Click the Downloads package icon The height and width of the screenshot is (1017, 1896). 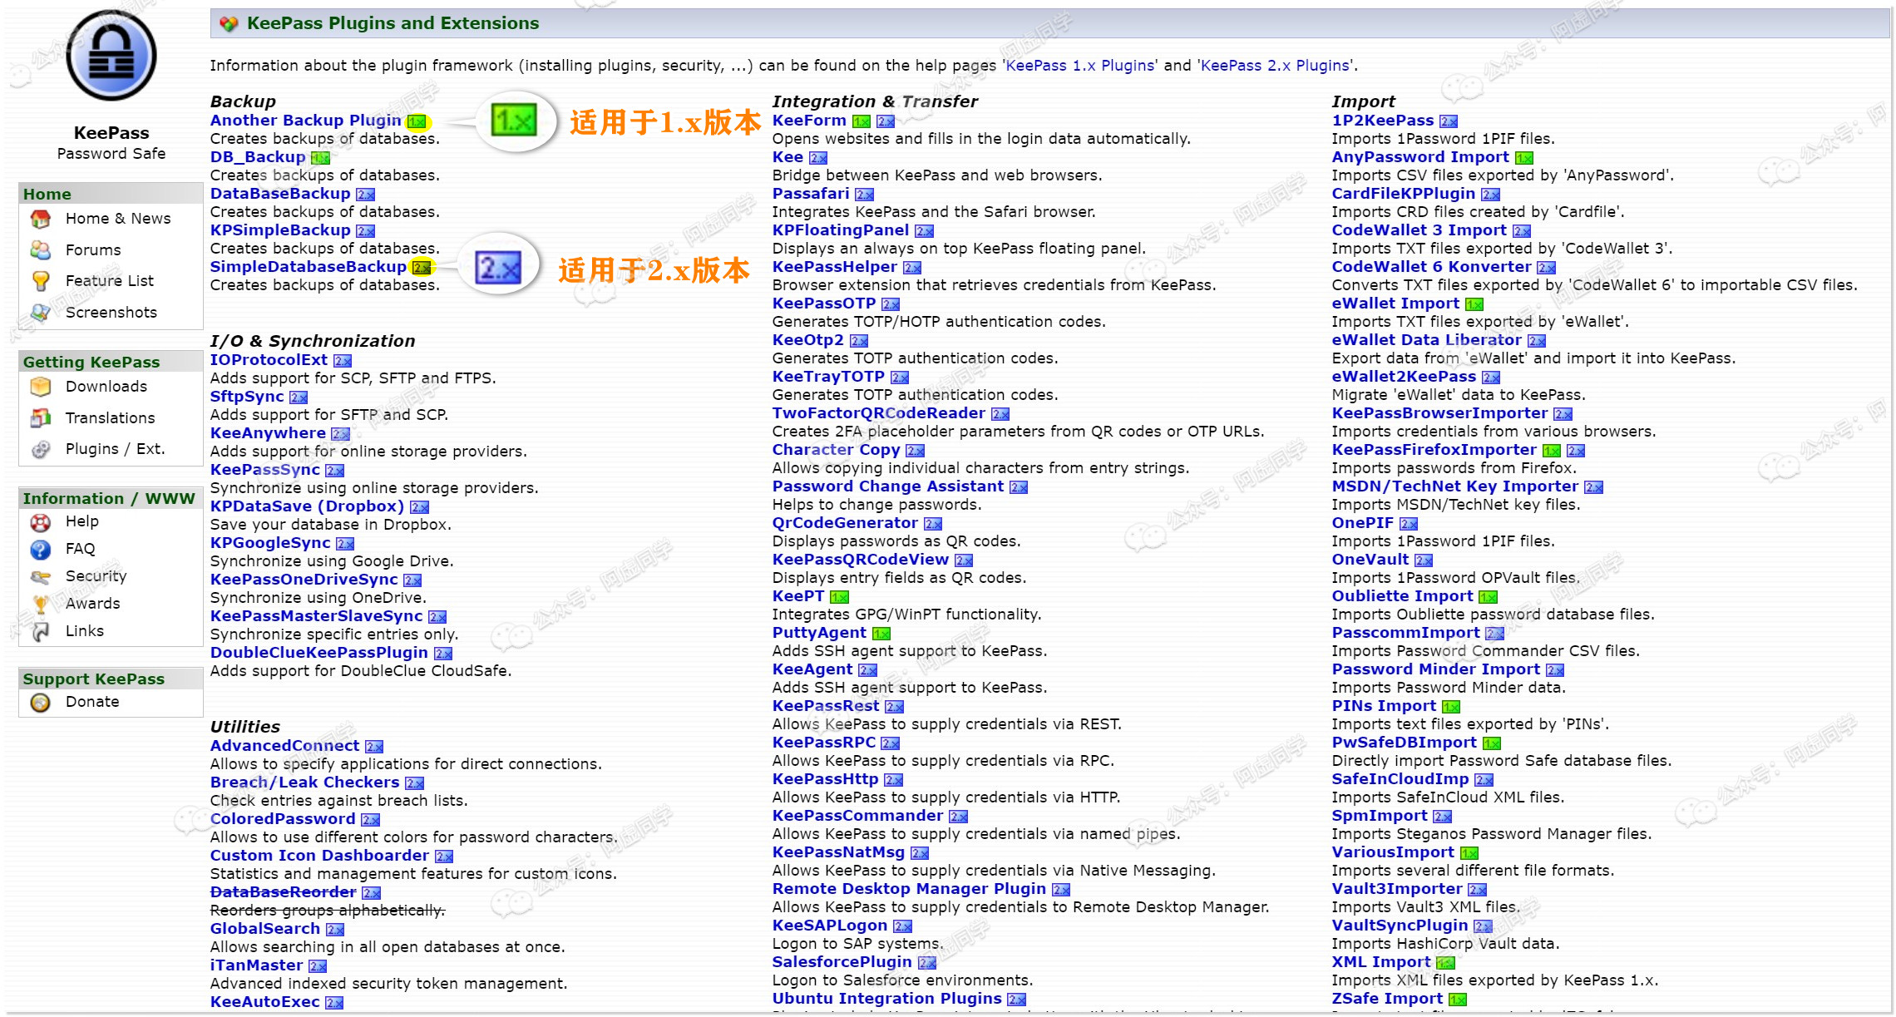pyautogui.click(x=40, y=387)
